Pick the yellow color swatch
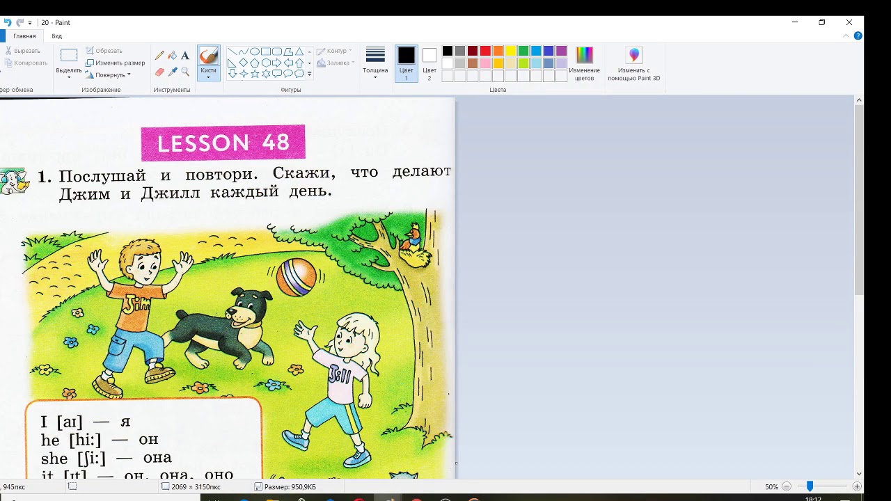Screen dimensions: 891x501 (510, 51)
